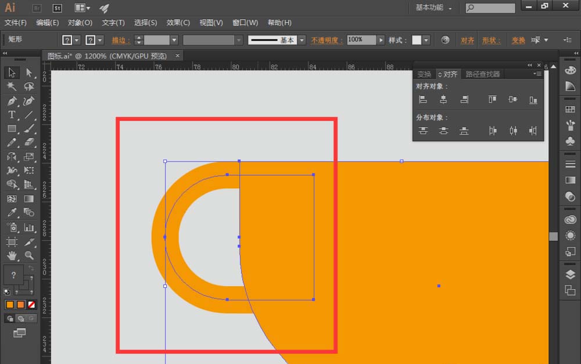Toggle the None fill mode swatch
Viewport: 581px width, 364px height.
[31, 305]
